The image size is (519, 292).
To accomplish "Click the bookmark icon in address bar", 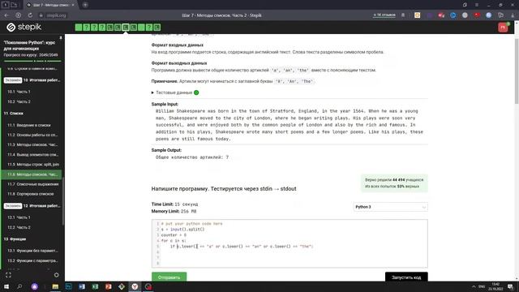I will point(403,15).
